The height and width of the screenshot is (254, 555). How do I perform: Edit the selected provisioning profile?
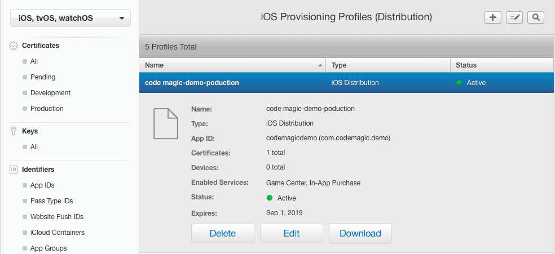pos(291,234)
